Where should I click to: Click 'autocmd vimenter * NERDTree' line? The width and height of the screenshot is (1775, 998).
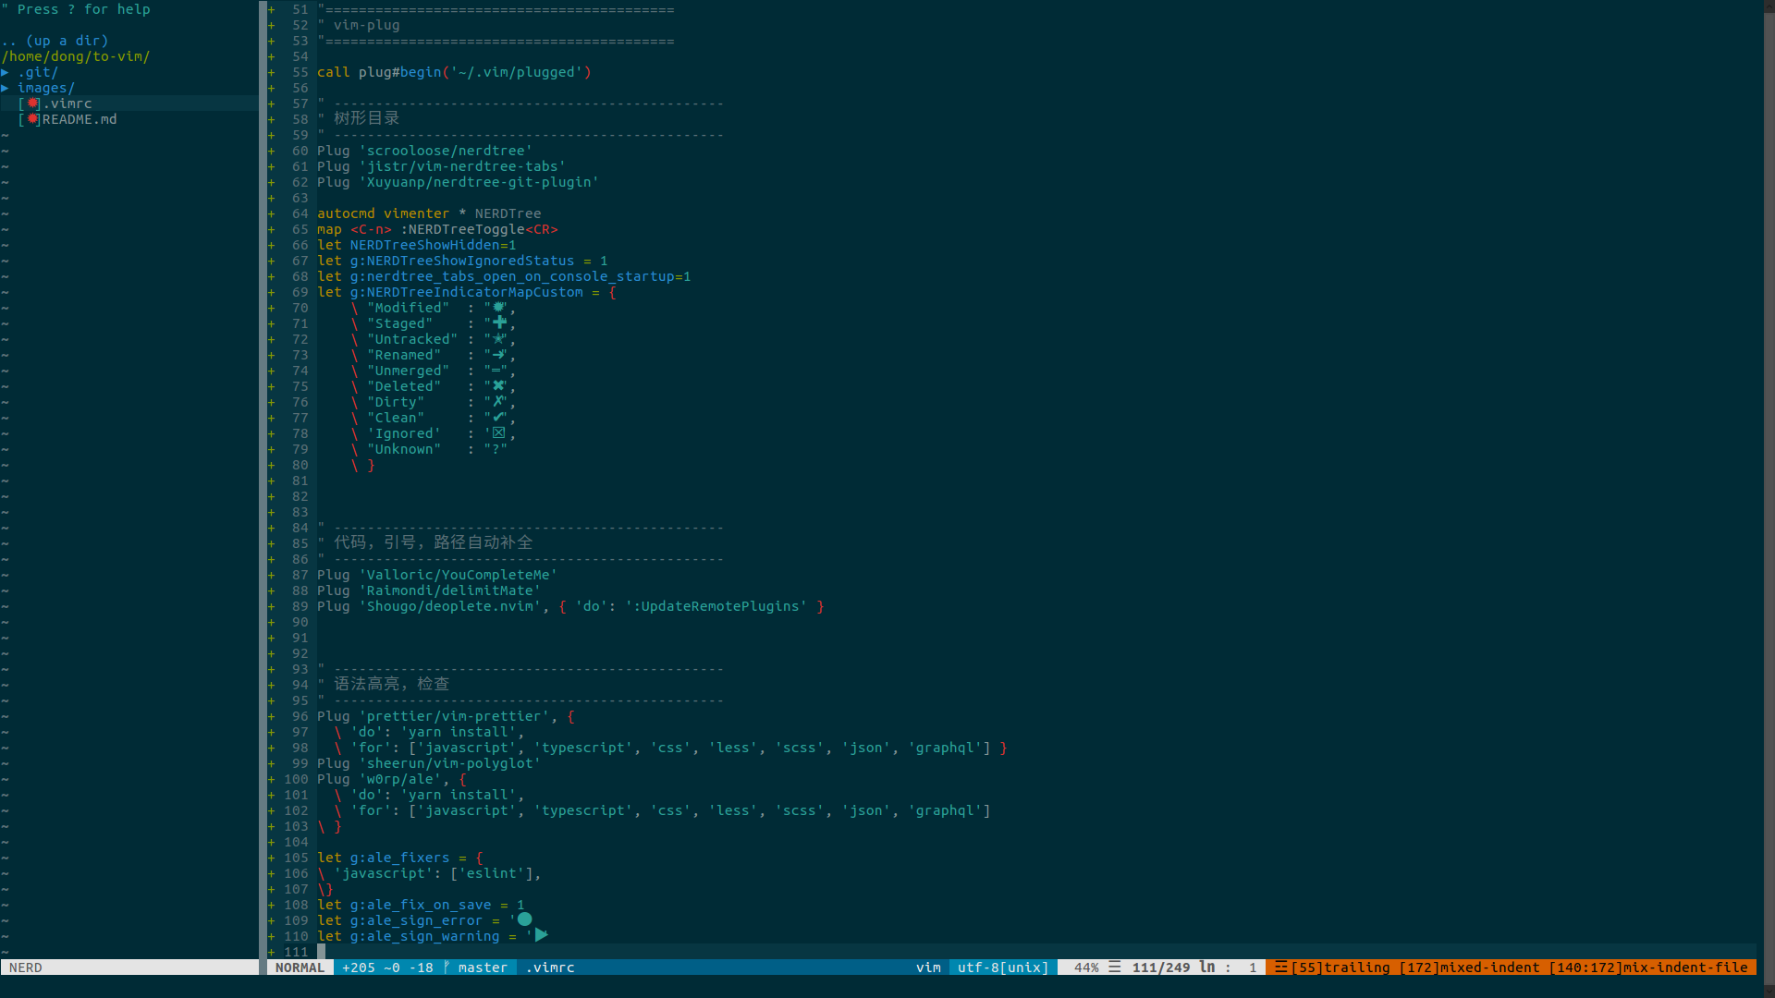[x=429, y=213]
